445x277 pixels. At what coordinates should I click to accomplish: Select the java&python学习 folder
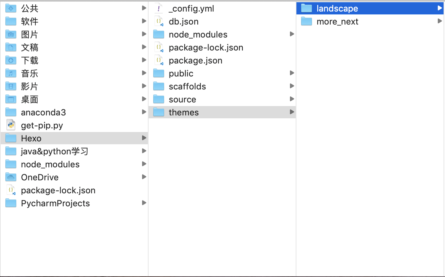click(x=54, y=151)
